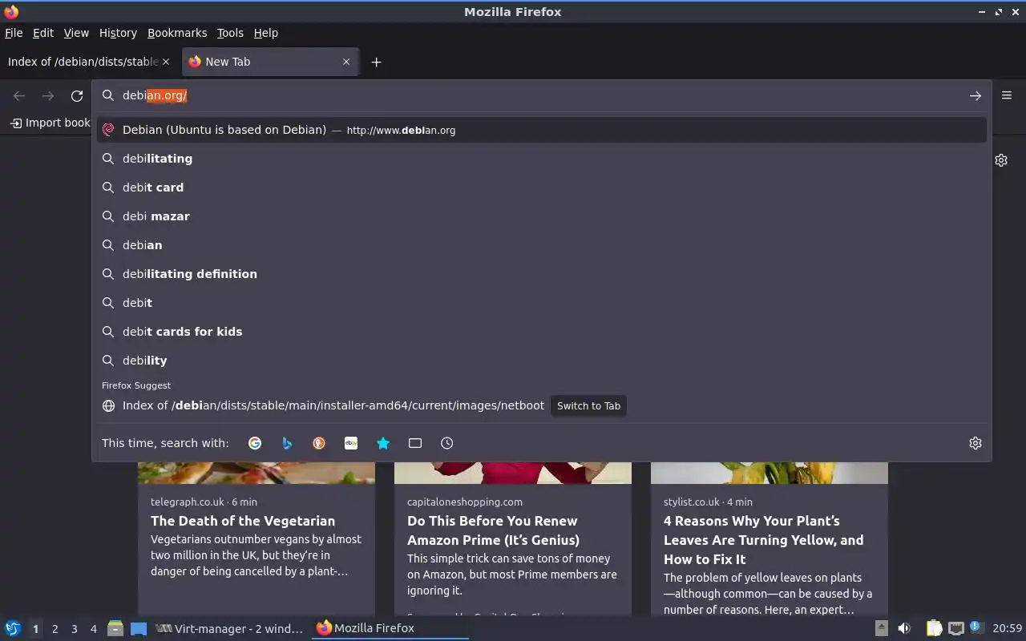The image size is (1026, 641).
Task: Open the File menu
Action: (x=14, y=33)
